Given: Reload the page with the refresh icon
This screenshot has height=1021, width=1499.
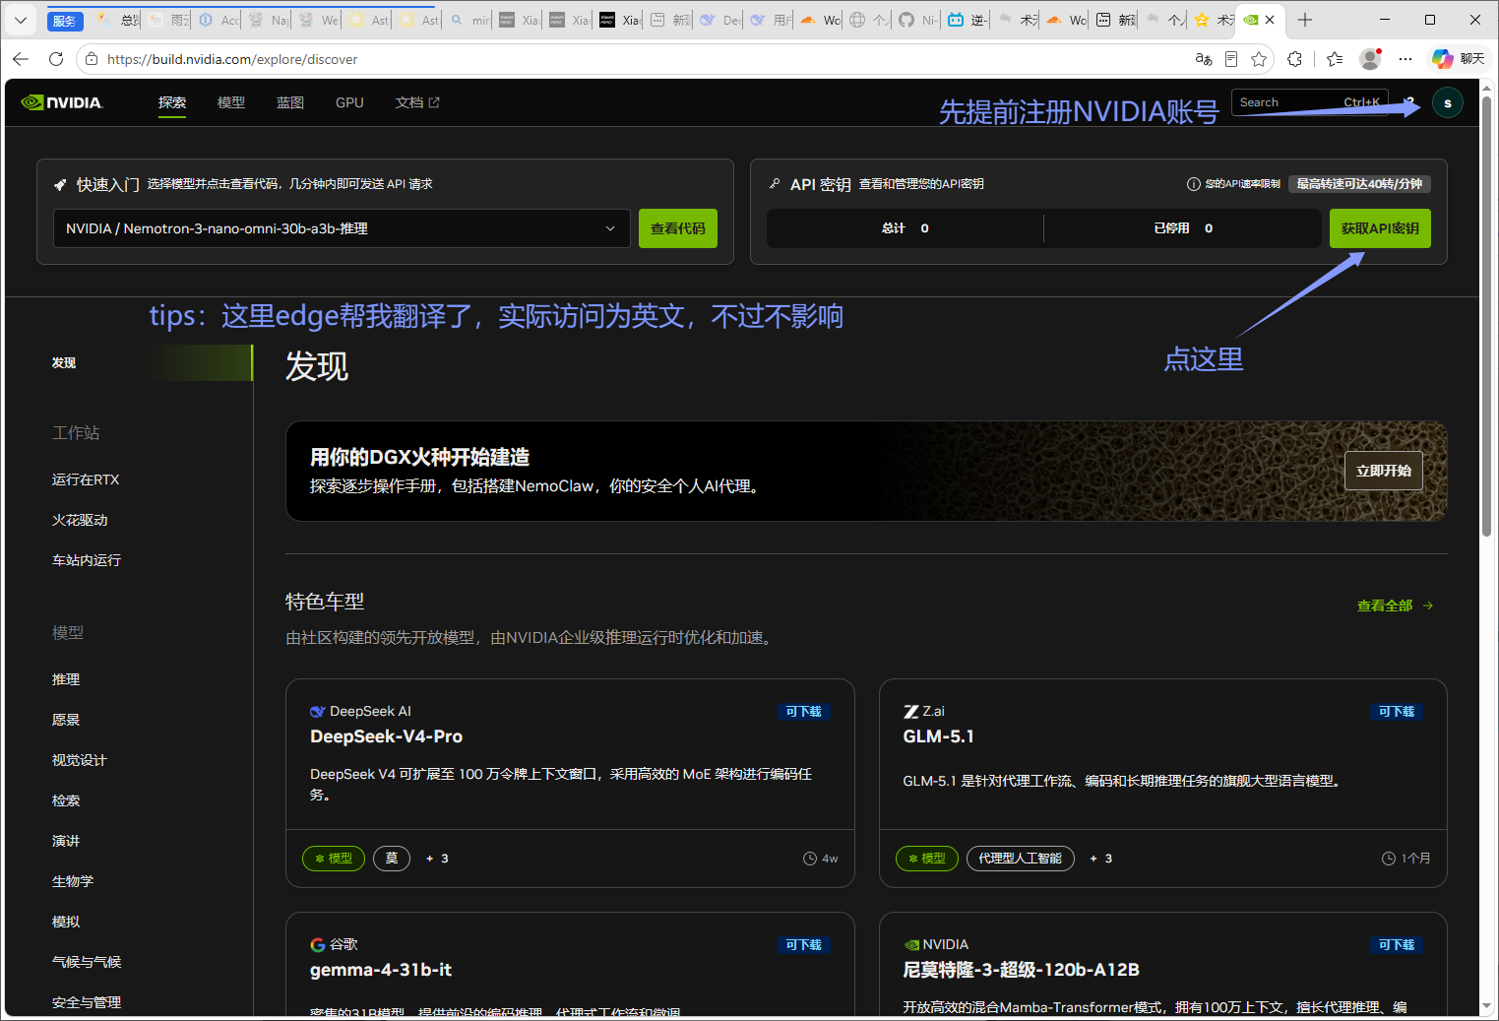Looking at the screenshot, I should pyautogui.click(x=56, y=59).
